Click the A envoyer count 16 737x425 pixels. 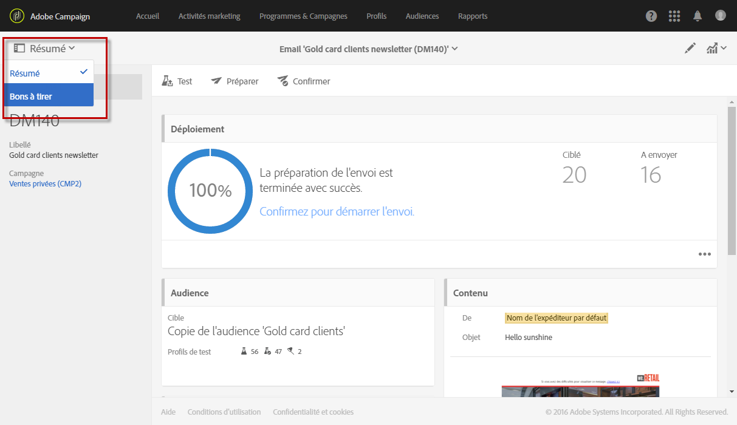pyautogui.click(x=651, y=175)
